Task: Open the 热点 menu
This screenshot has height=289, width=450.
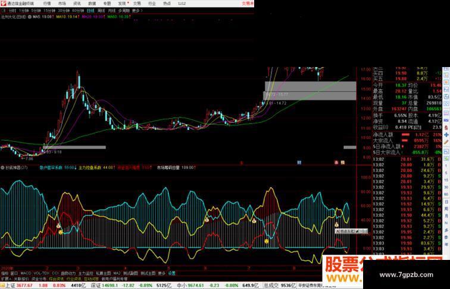Action: click(167, 4)
